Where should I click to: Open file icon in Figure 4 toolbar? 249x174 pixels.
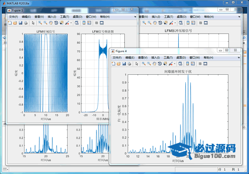pos(118,64)
